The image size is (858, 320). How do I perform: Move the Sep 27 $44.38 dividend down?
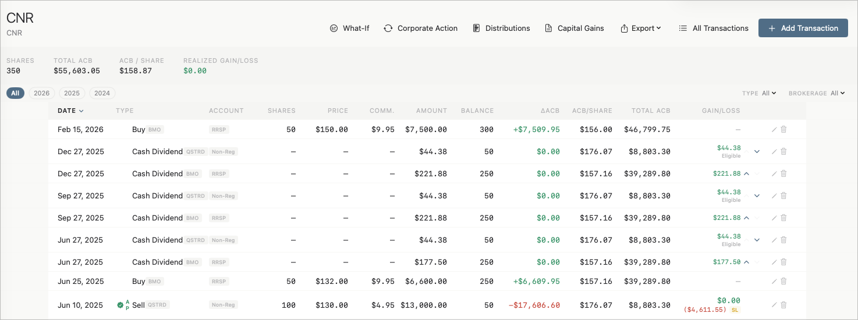point(757,195)
